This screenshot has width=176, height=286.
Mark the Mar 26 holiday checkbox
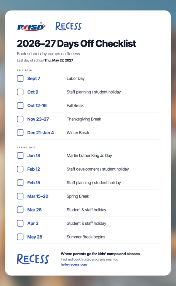point(20,210)
